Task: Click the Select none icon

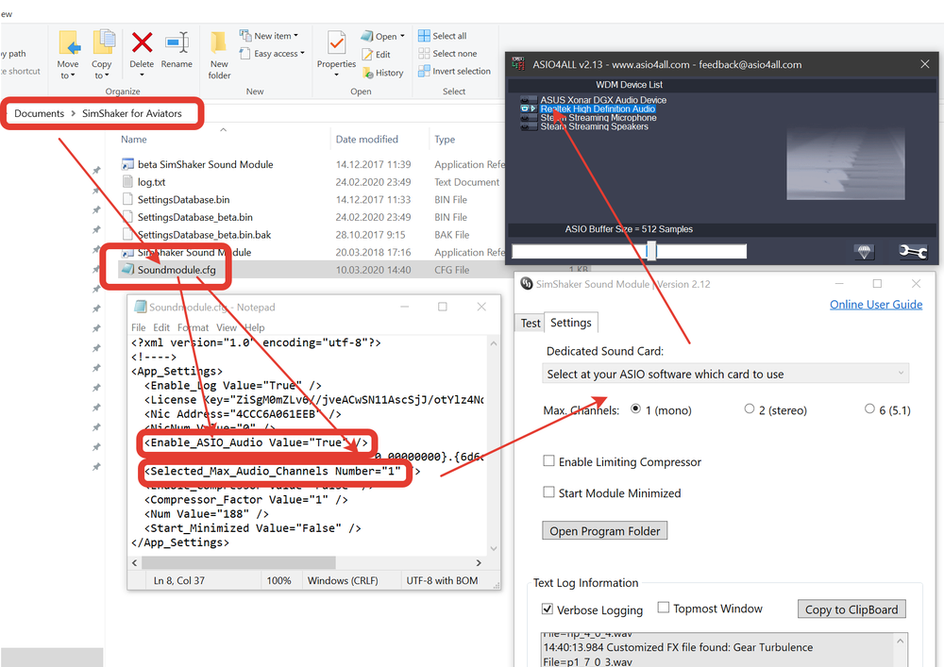Action: (x=424, y=54)
